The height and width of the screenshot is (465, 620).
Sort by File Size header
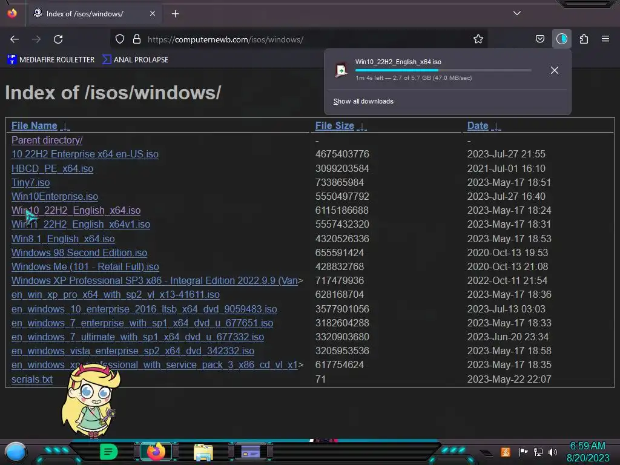[334, 126]
